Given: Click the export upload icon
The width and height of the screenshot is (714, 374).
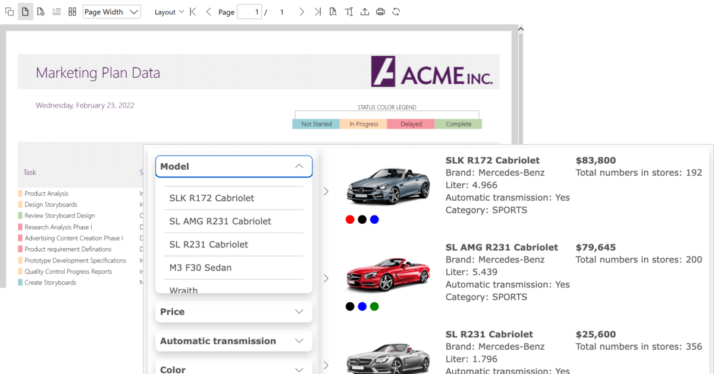Looking at the screenshot, I should [365, 12].
